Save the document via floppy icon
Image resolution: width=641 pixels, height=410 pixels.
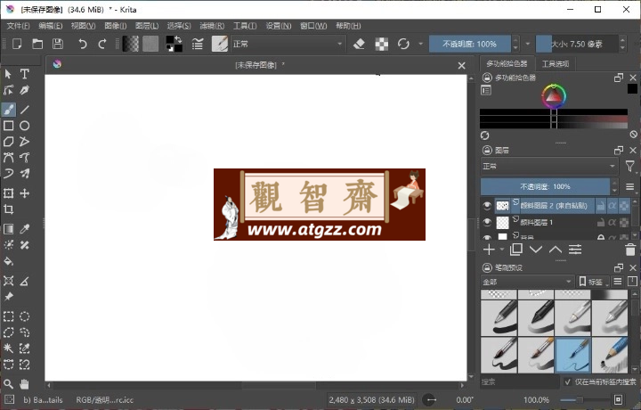point(58,44)
